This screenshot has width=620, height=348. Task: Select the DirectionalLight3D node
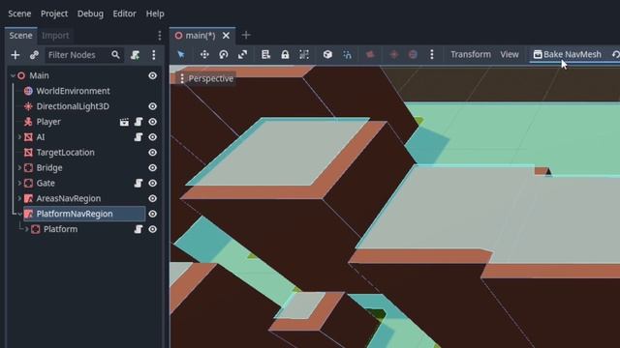coord(73,106)
